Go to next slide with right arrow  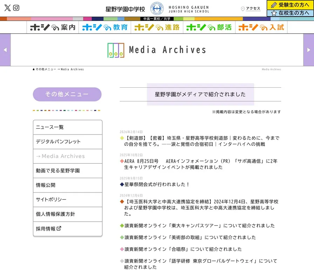tap(309, 50)
